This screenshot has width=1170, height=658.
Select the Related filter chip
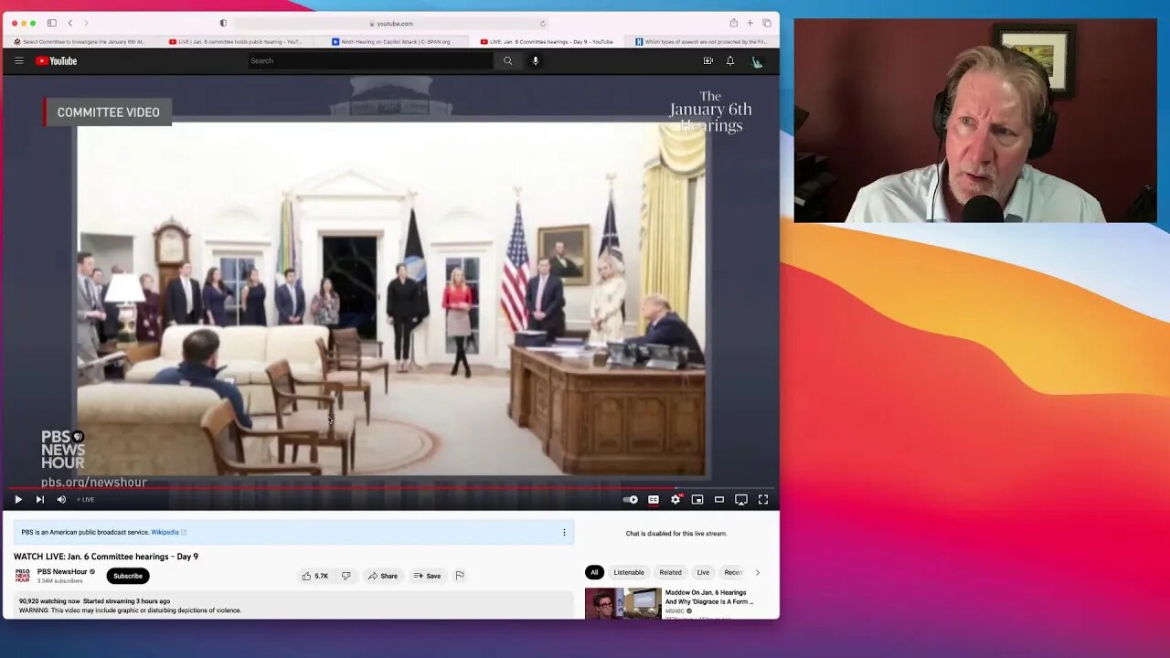click(x=671, y=572)
